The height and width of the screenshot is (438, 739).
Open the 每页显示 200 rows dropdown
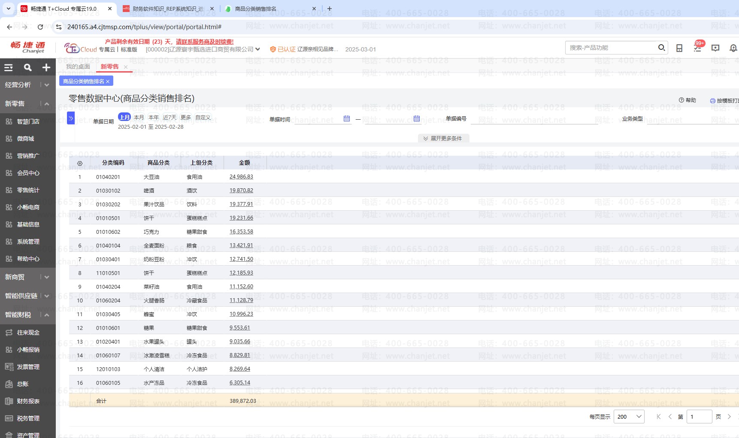click(629, 417)
